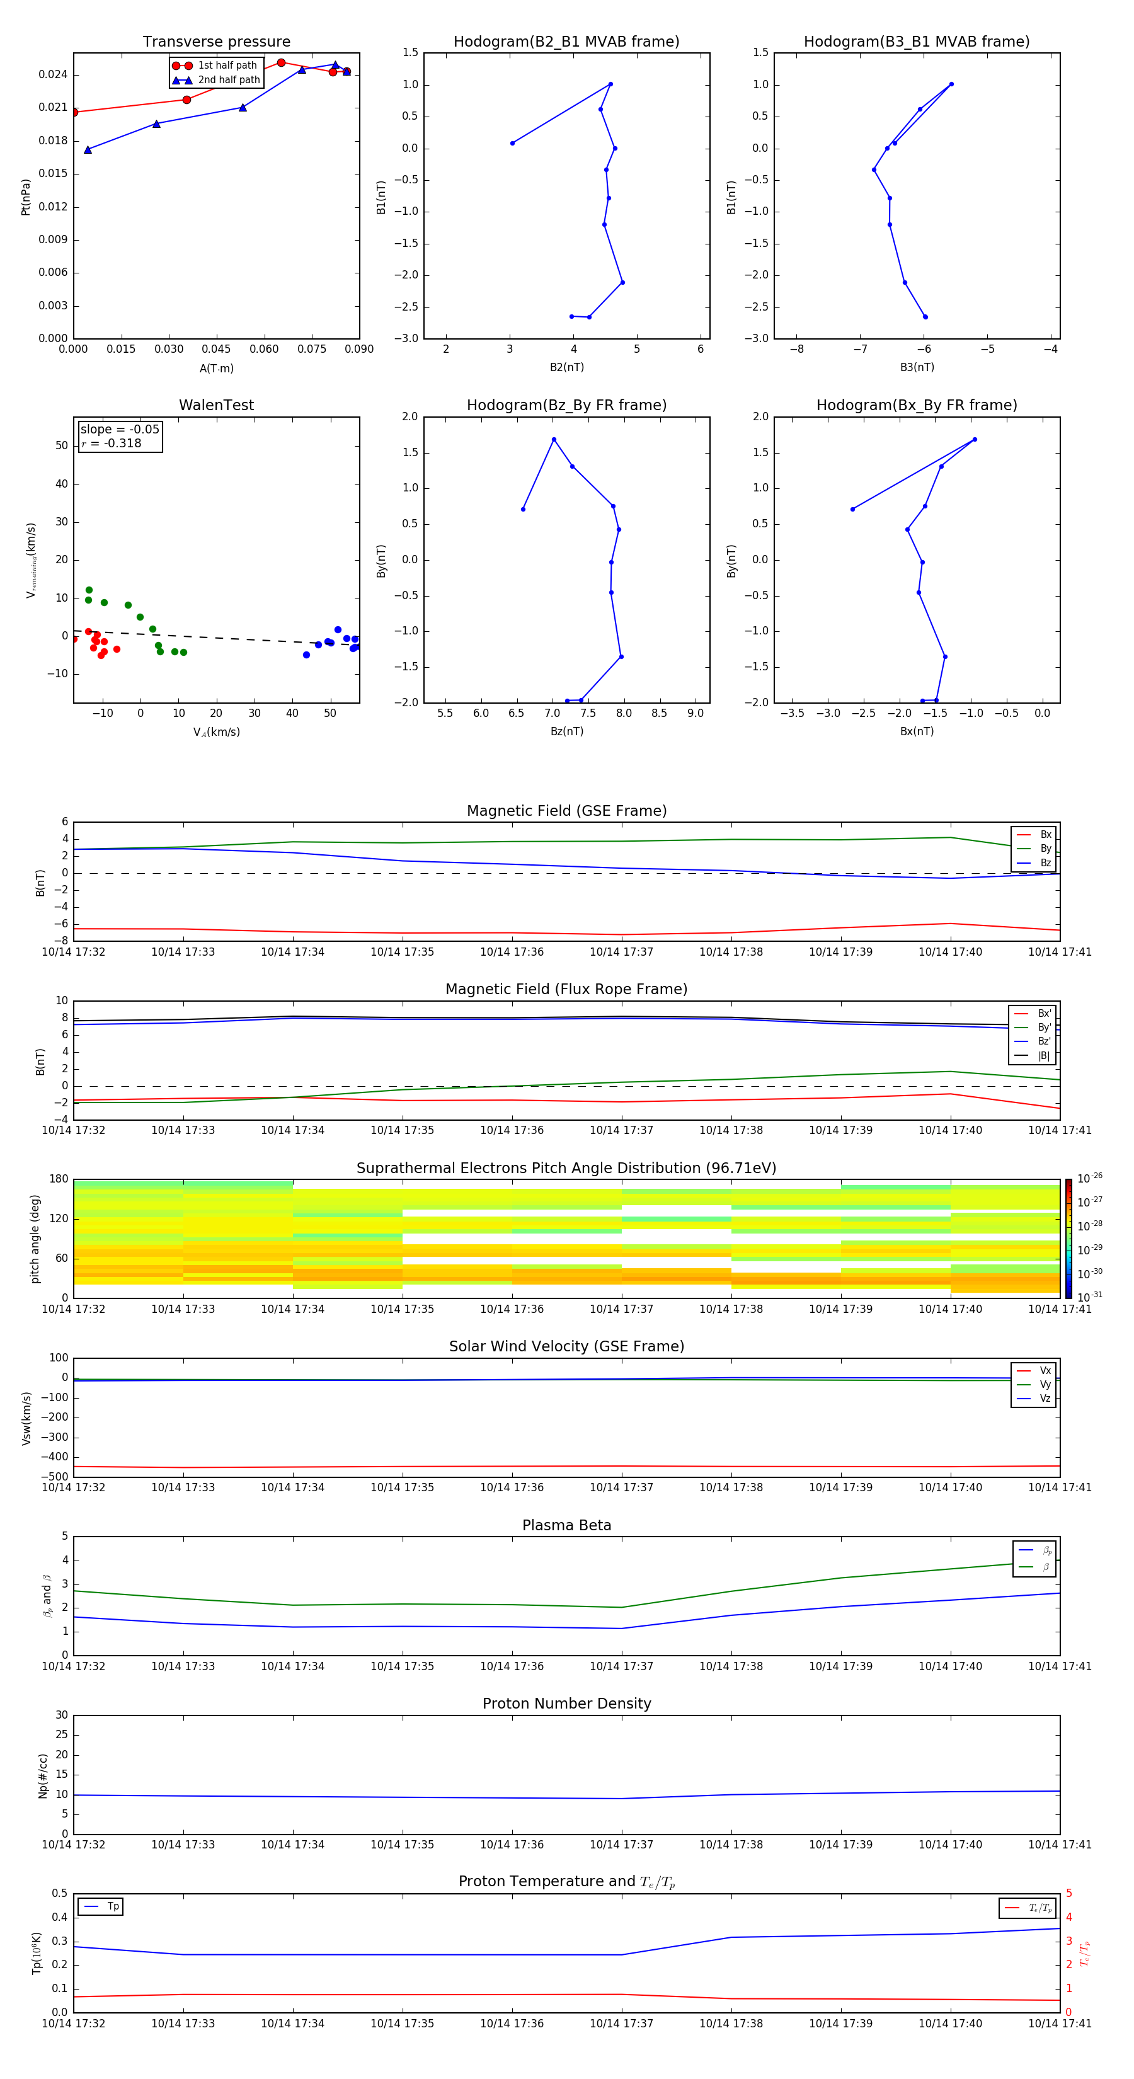Image resolution: width=1134 pixels, height=2079 pixels.
Task: Click the 'Np(#/cc)' y-axis label
Action: pyautogui.click(x=43, y=1775)
